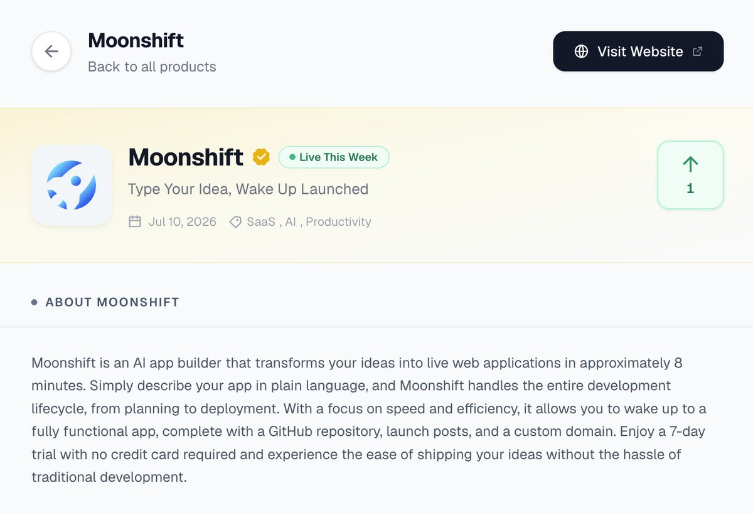Click the large Moonshift product heading
This screenshot has height=513, width=753.
186,157
